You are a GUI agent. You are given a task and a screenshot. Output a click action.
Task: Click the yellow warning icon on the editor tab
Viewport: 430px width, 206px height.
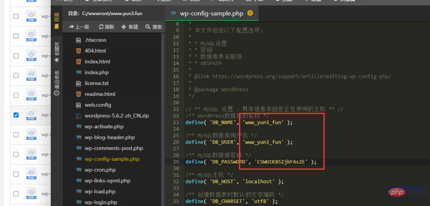[250, 13]
